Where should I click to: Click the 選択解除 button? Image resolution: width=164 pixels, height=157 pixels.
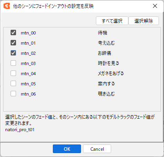(x=144, y=21)
